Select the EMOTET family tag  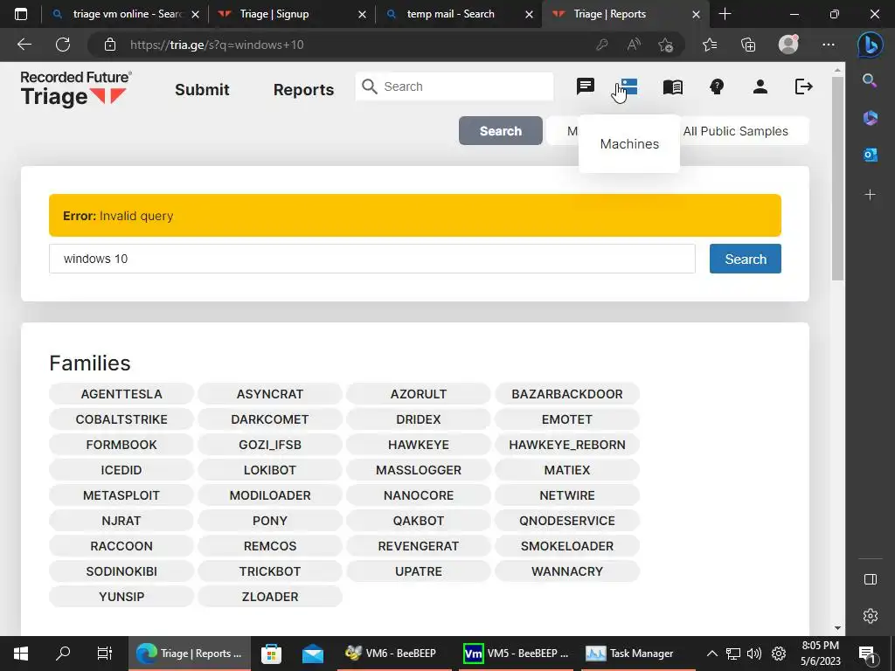[566, 419]
